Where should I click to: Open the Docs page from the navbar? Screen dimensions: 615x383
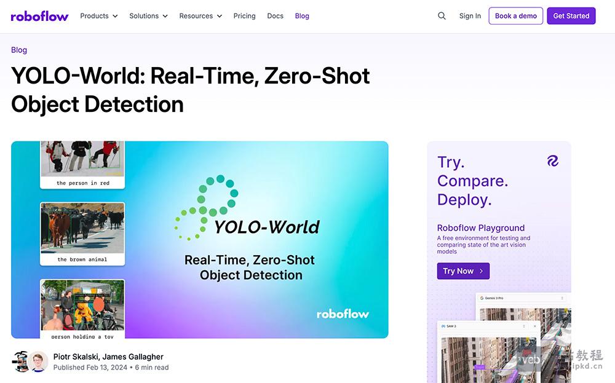click(x=275, y=16)
